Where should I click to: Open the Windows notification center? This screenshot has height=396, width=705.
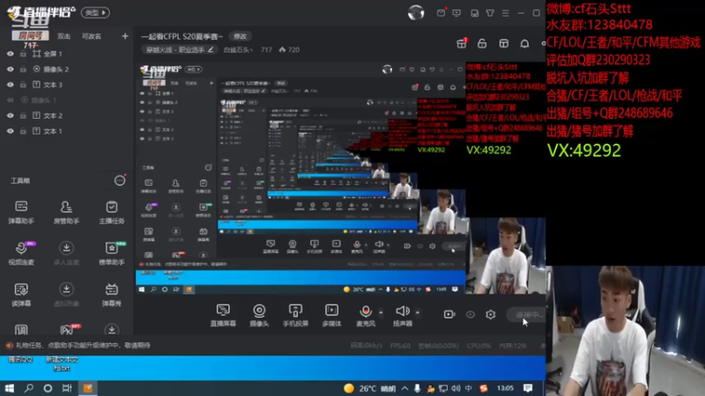click(528, 388)
